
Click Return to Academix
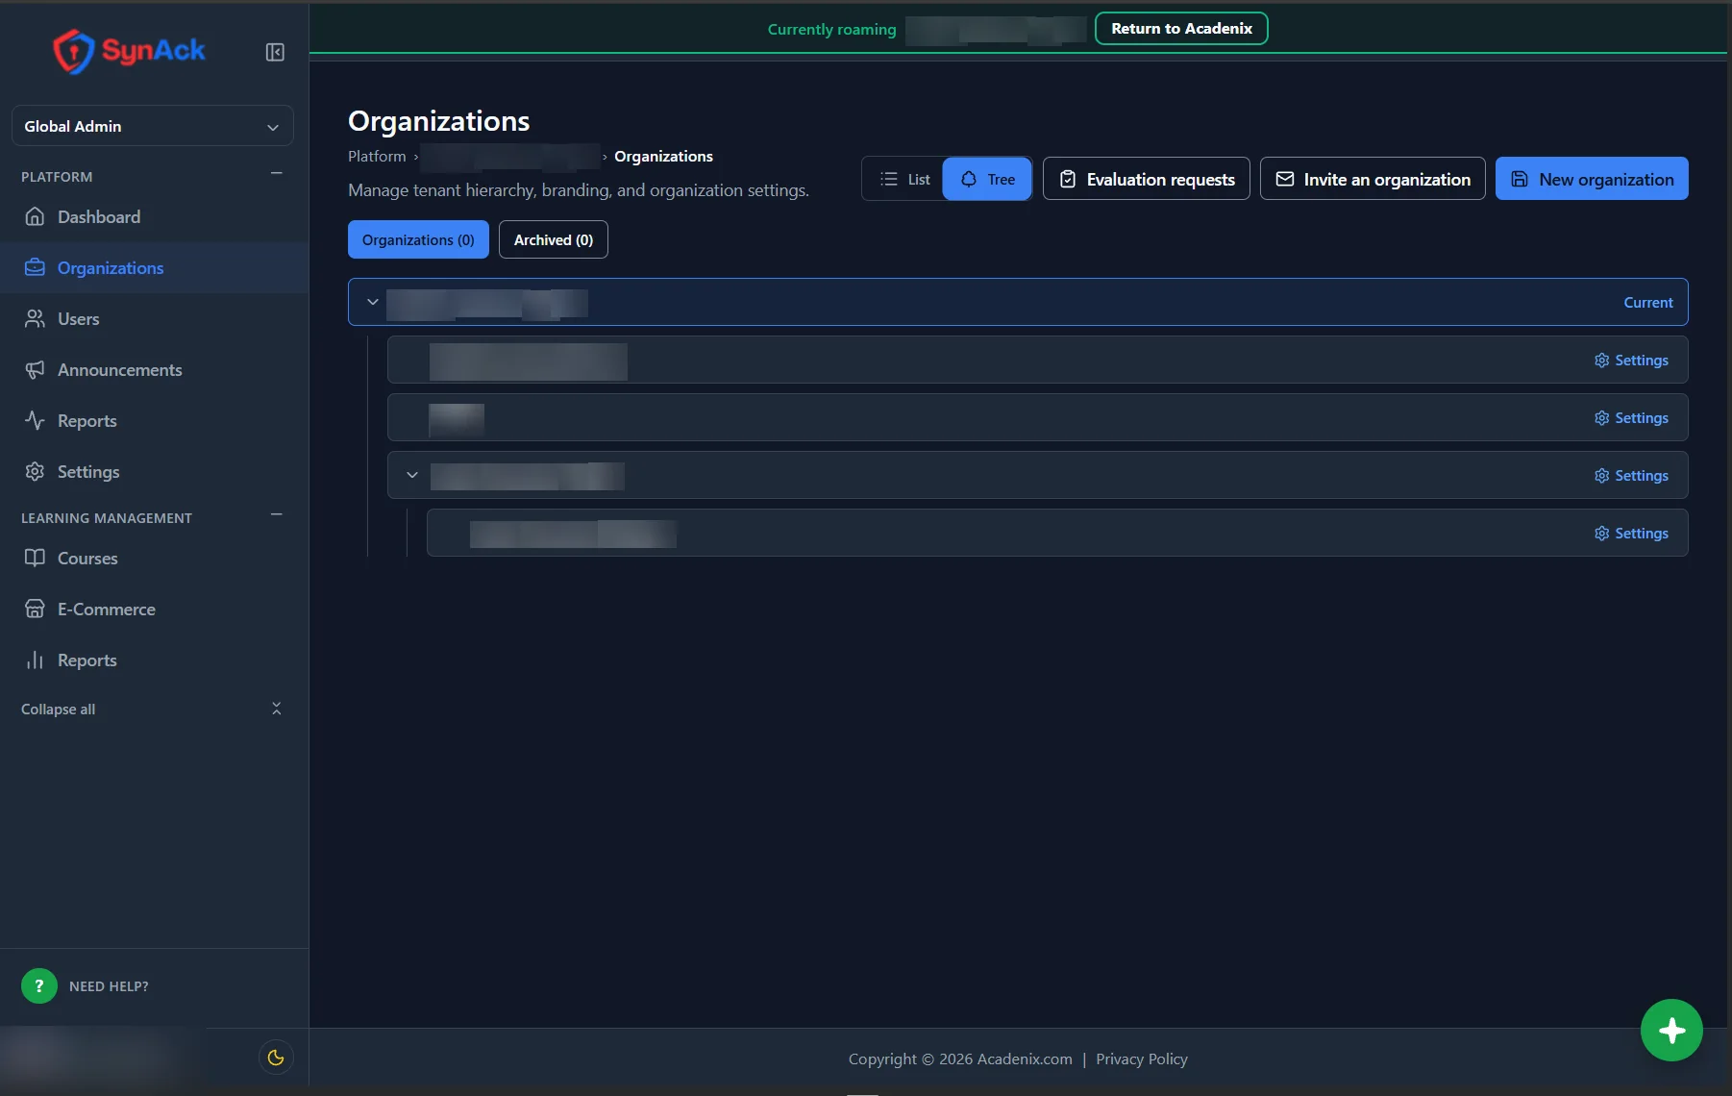[1181, 28]
